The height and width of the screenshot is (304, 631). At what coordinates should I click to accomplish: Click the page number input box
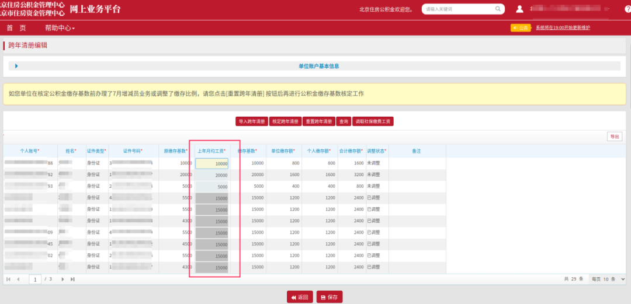pos(36,279)
